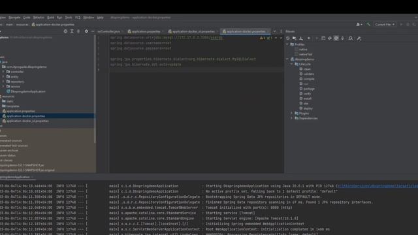The width and height of the screenshot is (418, 235).
Task: Enable the nativeTest Maven profile checkbox
Action: click(297, 54)
